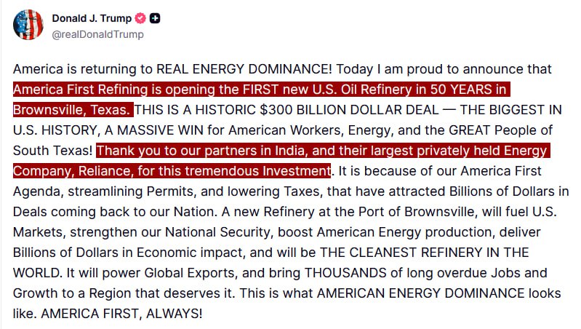Click the highlighted 'America First Refining is opening' line
The width and height of the screenshot is (581, 329).
(x=260, y=90)
